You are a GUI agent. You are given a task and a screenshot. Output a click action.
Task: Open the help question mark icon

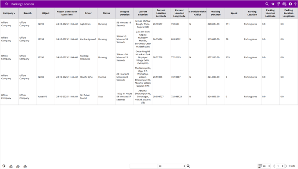(x=295, y=4)
